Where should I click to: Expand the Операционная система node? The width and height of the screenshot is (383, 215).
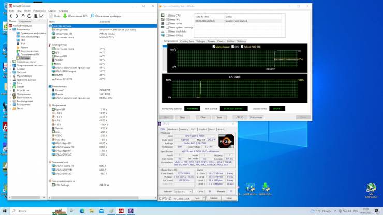[10, 66]
